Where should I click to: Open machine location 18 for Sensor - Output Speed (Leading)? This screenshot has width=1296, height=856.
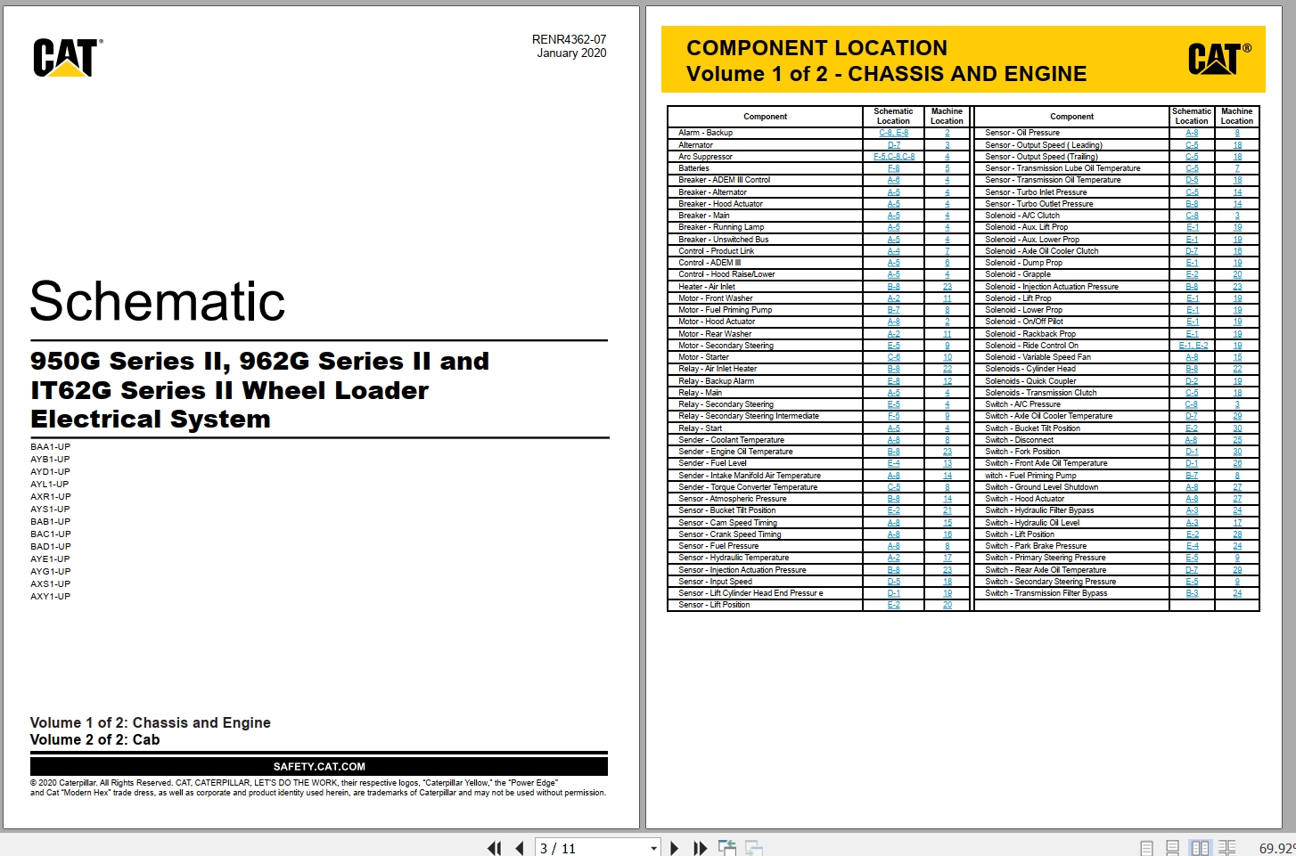[x=1237, y=145]
